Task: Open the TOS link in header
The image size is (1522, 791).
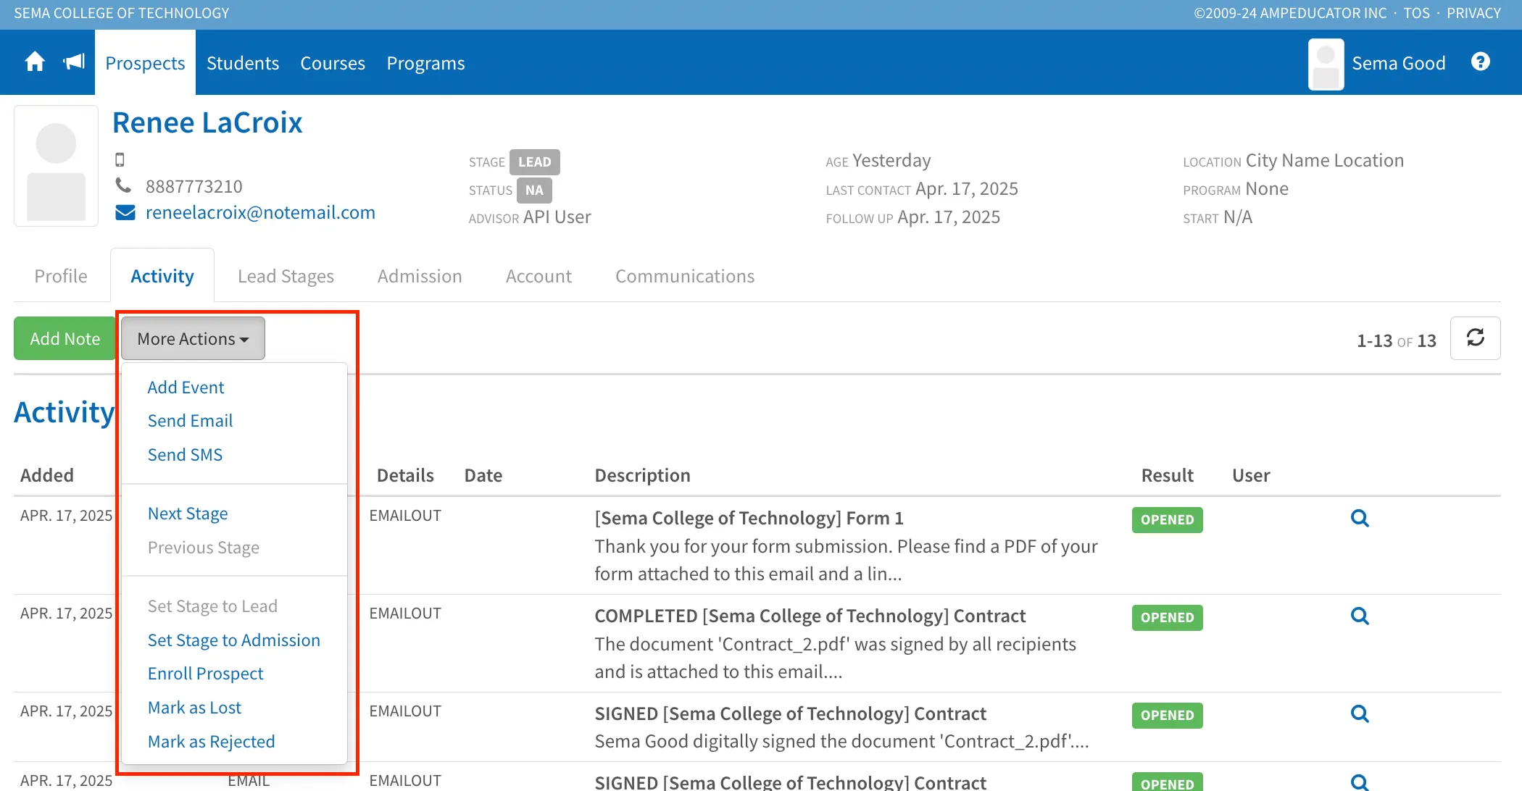Action: tap(1416, 13)
